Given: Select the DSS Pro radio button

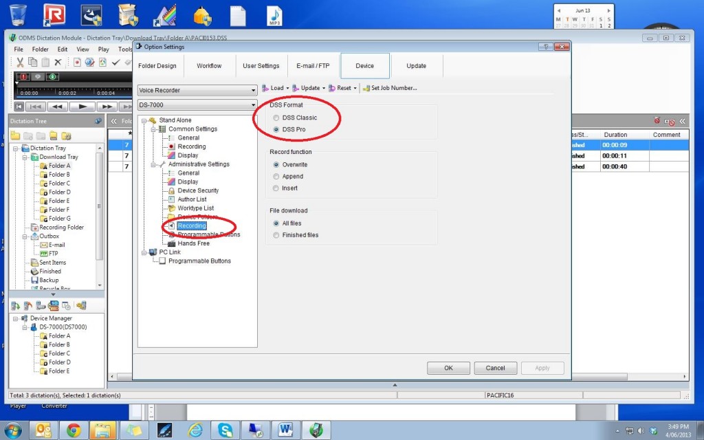Looking at the screenshot, I should [276, 129].
